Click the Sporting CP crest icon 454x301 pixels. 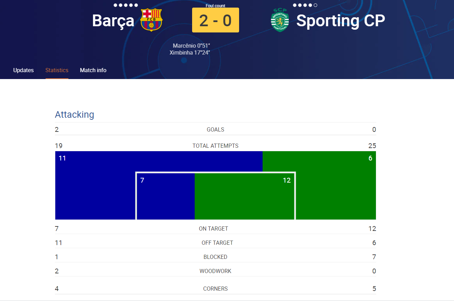pyautogui.click(x=280, y=20)
